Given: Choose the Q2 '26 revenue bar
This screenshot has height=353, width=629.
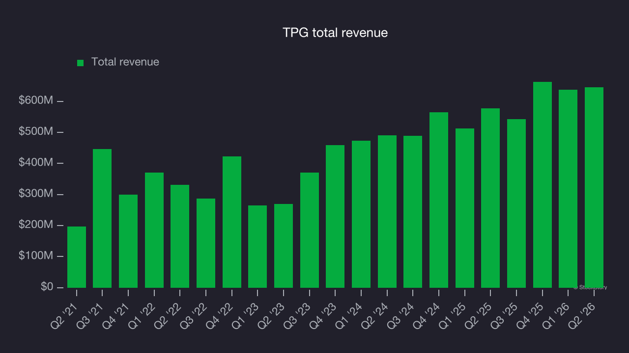Looking at the screenshot, I should tap(594, 187).
